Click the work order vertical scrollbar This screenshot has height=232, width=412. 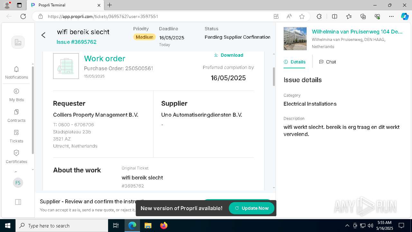pos(274,77)
